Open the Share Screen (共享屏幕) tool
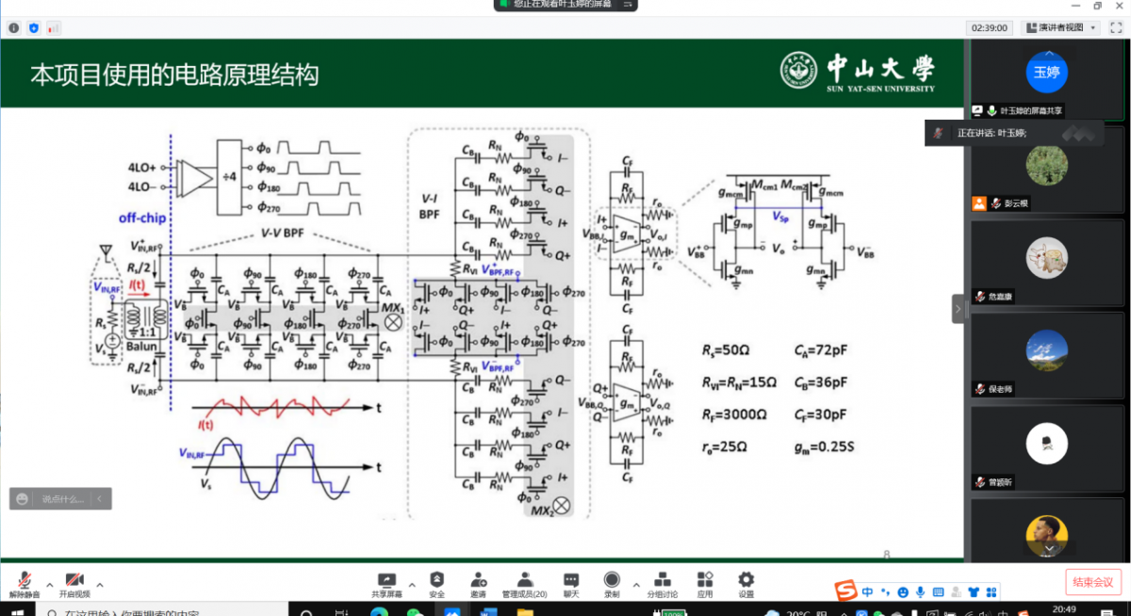Viewport: 1131px width, 616px height. pyautogui.click(x=385, y=584)
